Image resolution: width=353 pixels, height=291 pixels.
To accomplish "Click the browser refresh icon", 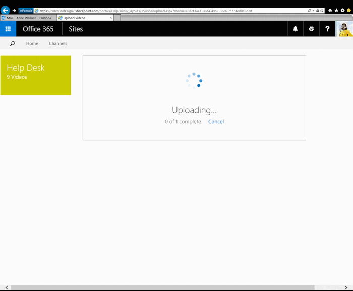I will 322,10.
